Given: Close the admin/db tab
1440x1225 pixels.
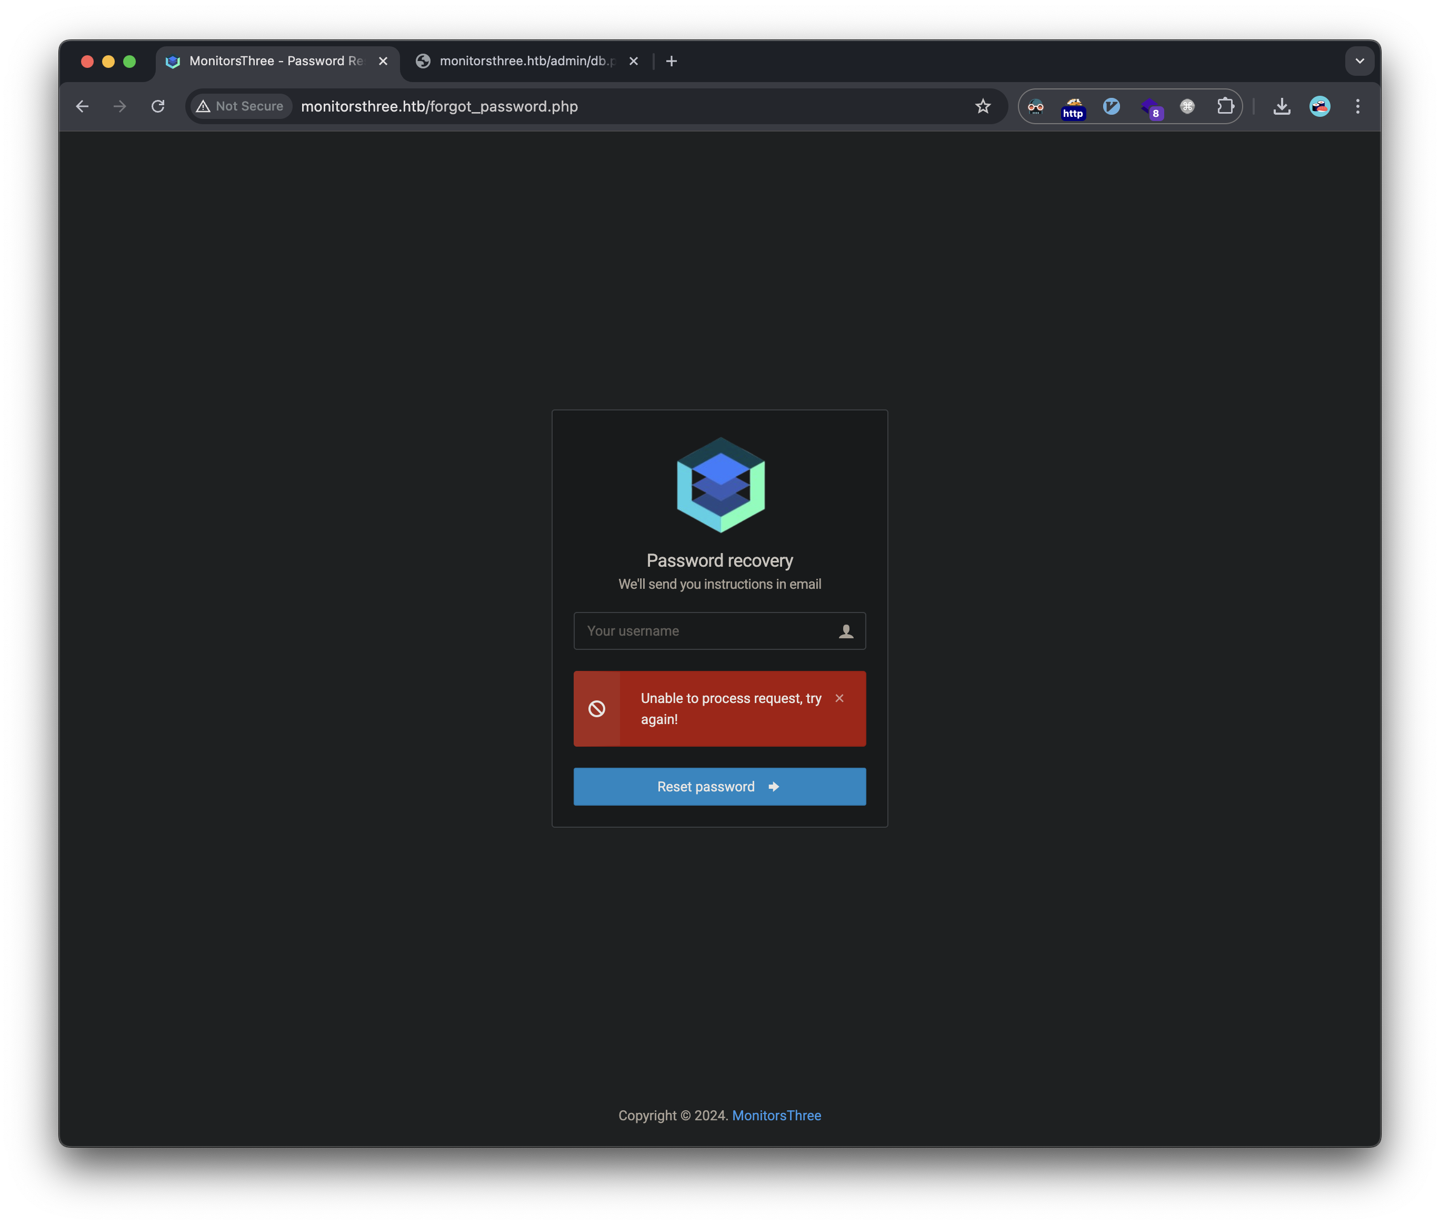Looking at the screenshot, I should click(634, 61).
